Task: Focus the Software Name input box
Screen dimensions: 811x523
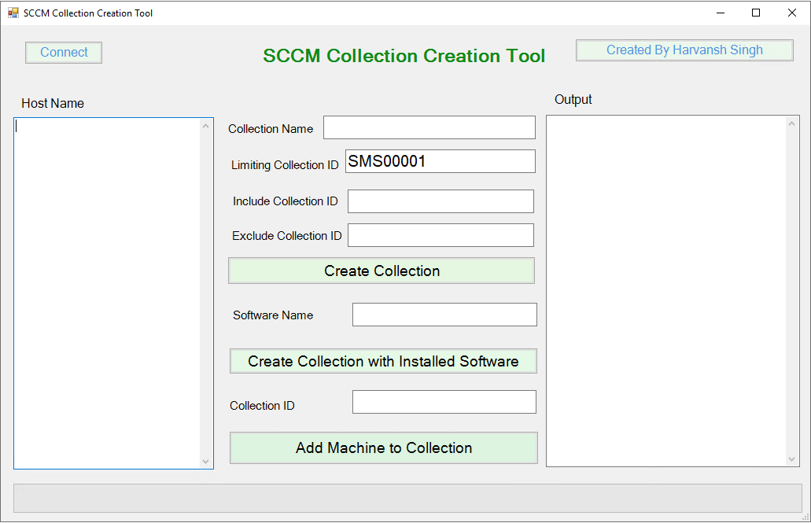Action: pos(444,315)
